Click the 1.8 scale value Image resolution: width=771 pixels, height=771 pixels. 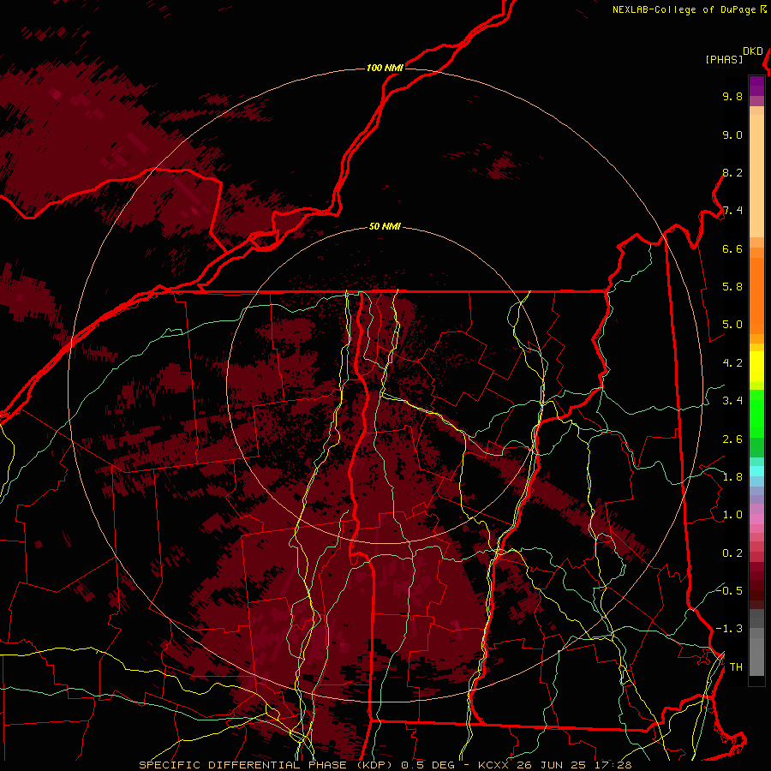732,477
